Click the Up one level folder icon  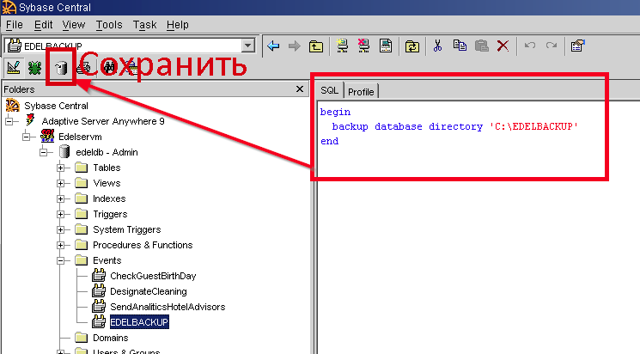pos(316,46)
